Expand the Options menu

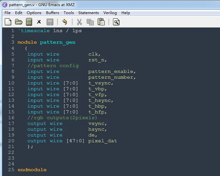point(34,13)
